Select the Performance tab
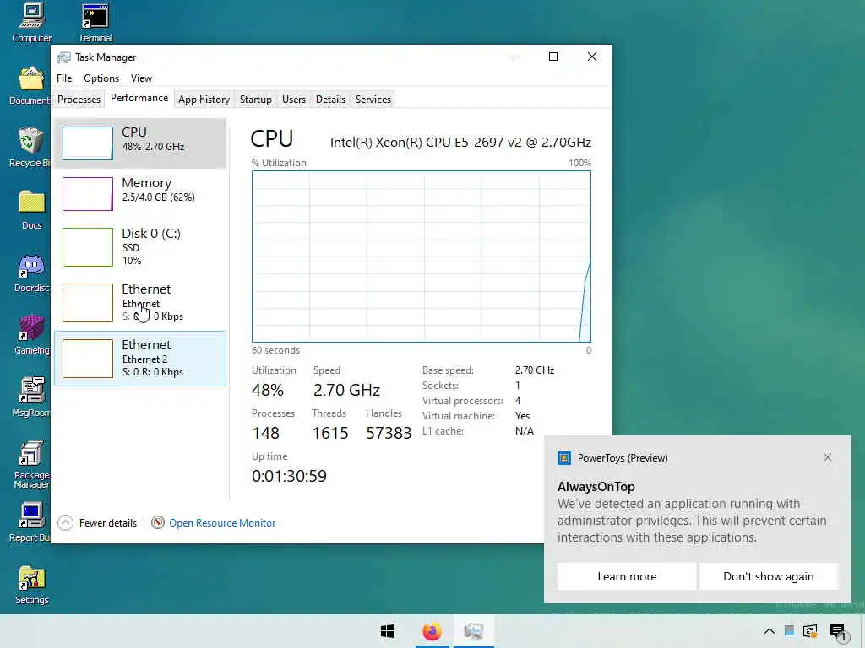The height and width of the screenshot is (648, 865). (139, 98)
